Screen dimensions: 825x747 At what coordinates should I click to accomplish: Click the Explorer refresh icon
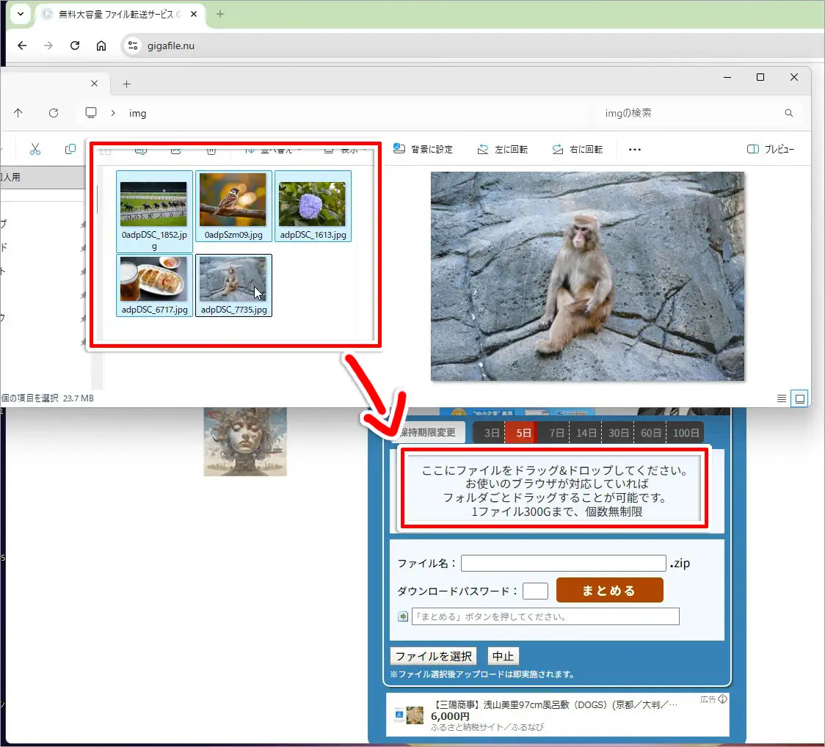tap(53, 113)
